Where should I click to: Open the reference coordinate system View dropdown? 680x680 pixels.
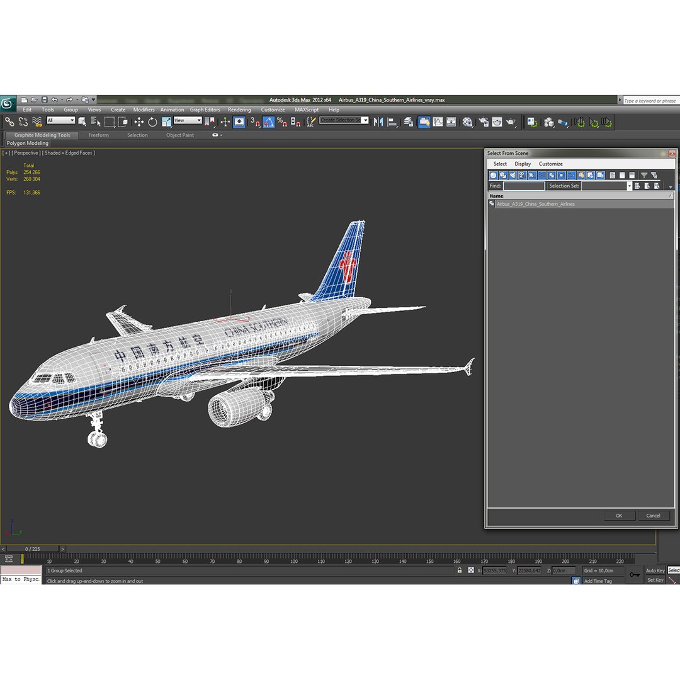click(x=188, y=120)
